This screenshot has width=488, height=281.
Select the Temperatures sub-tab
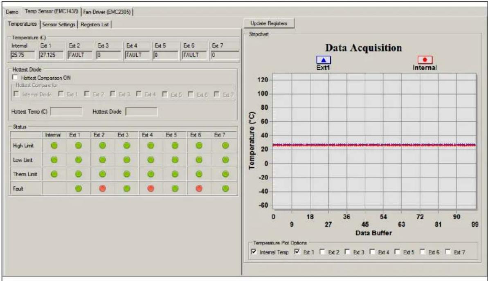click(22, 24)
